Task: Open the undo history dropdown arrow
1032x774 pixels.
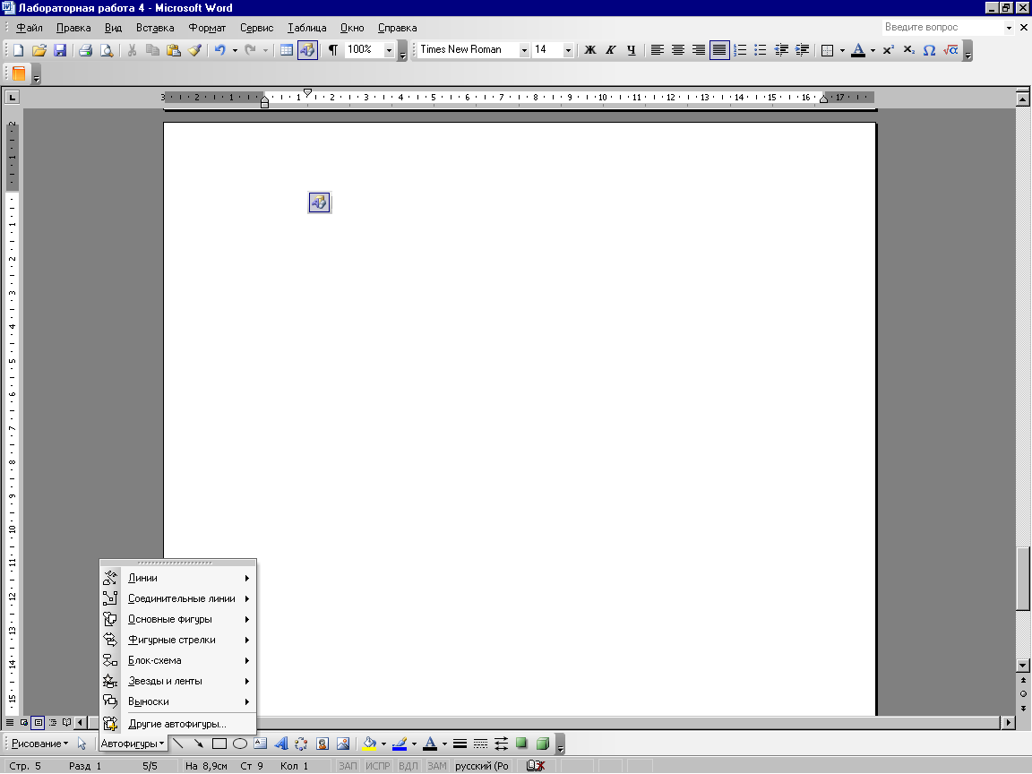Action: 235,50
